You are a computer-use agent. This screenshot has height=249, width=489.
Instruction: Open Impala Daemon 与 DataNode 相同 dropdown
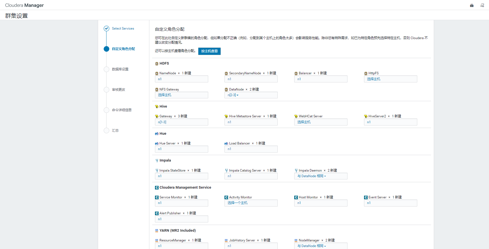pos(312,176)
